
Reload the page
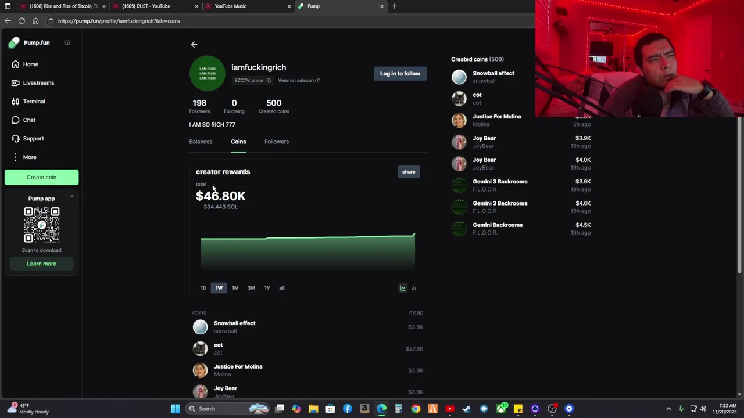22,21
